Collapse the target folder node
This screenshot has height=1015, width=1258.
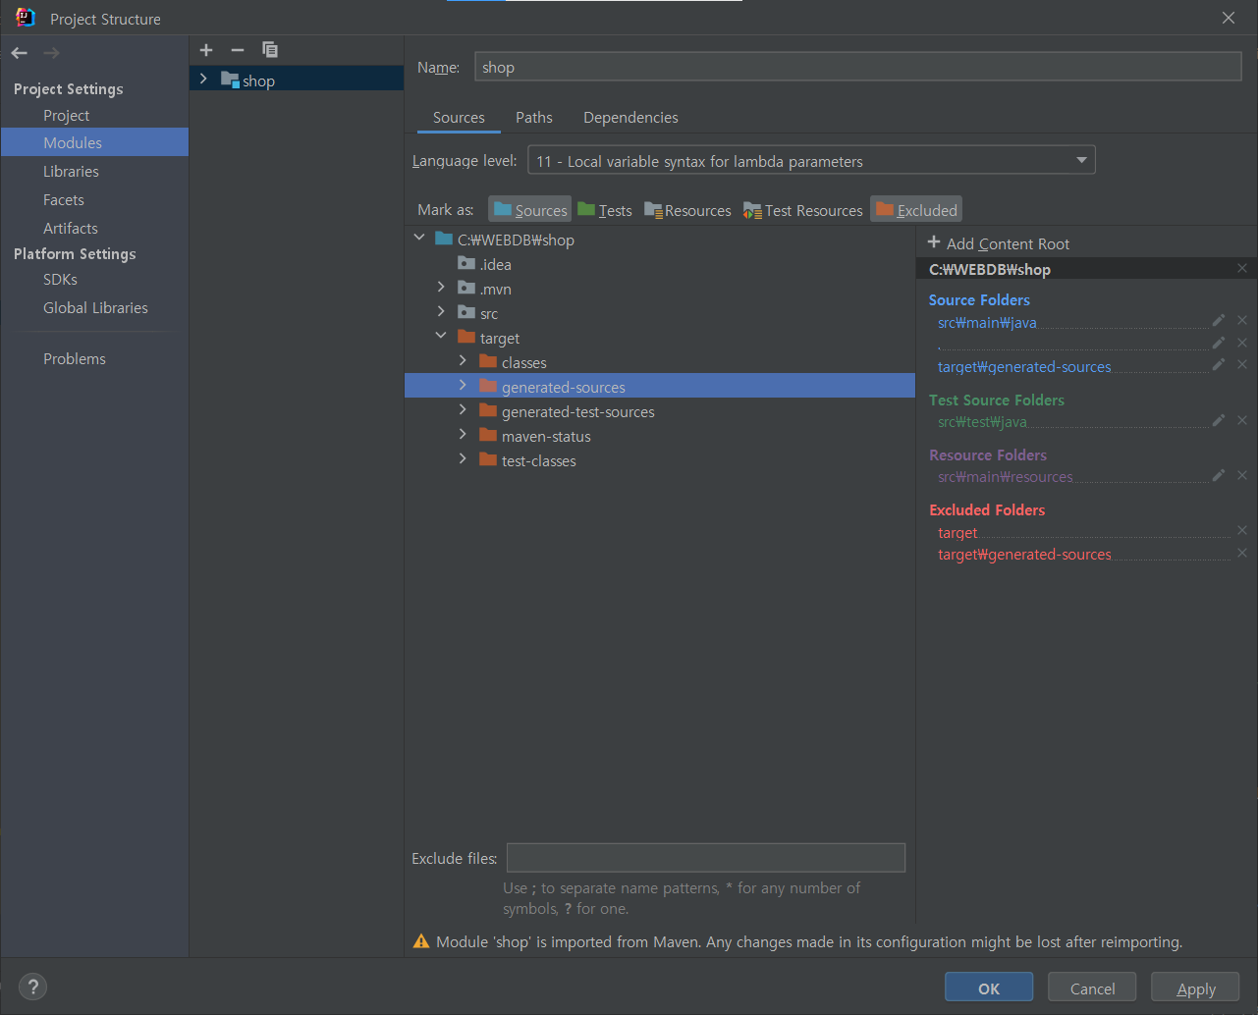[x=440, y=337]
